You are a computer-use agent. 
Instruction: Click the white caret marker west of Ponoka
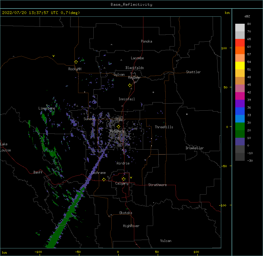tap(111, 45)
